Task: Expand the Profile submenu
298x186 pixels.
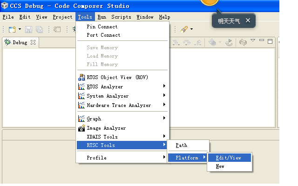Action: pyautogui.click(x=122, y=158)
